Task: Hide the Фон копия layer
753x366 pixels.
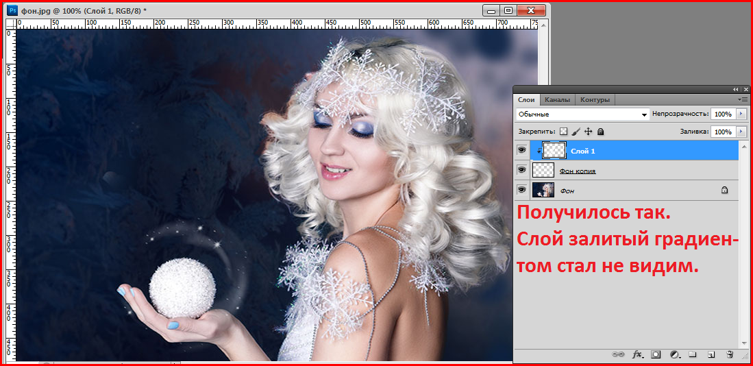Action: pyautogui.click(x=521, y=170)
